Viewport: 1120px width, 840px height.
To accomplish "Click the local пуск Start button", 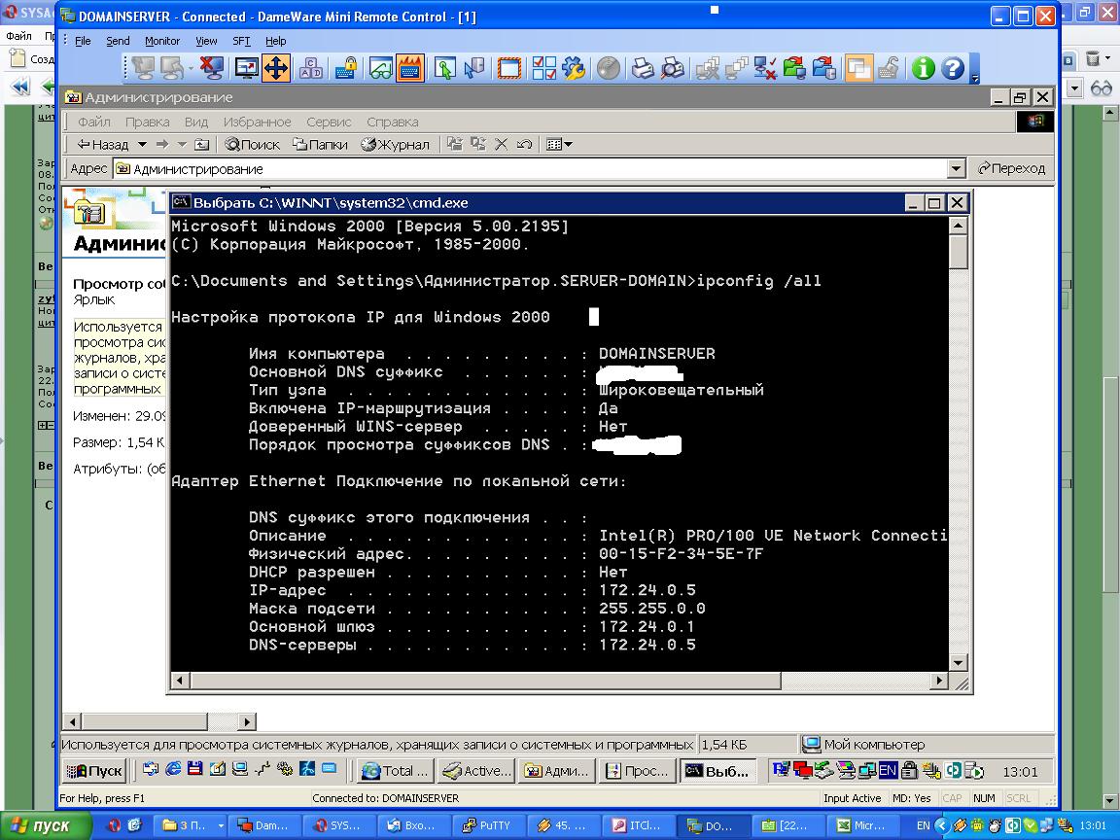I will (46, 825).
